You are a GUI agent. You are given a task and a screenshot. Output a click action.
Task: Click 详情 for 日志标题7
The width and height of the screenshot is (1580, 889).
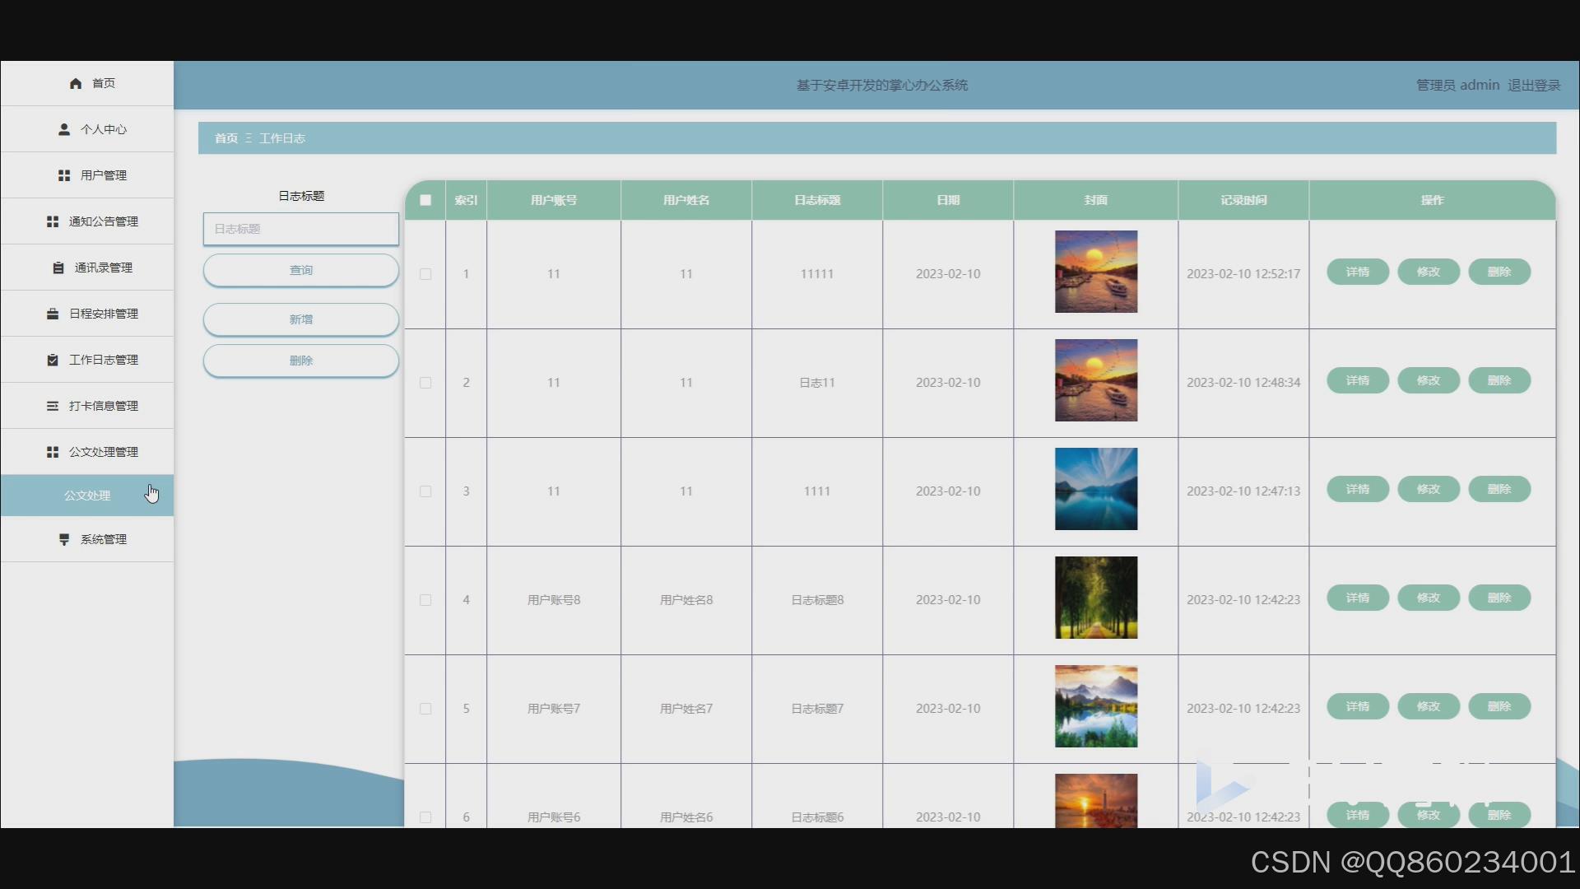click(x=1358, y=706)
